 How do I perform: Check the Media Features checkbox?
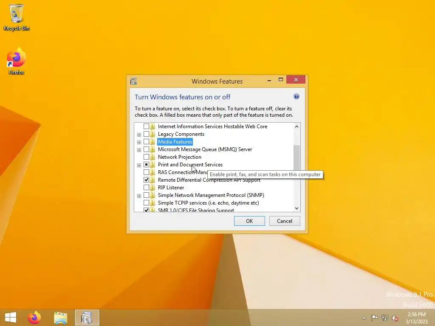pyautogui.click(x=146, y=142)
